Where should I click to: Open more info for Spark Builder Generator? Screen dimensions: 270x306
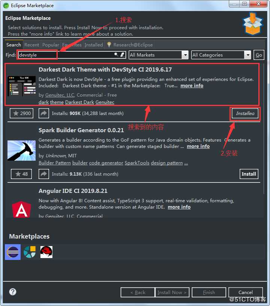click(x=198, y=146)
